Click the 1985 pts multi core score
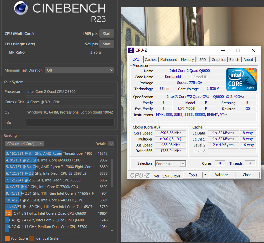The width and height of the screenshot is (264, 243). click(x=90, y=34)
